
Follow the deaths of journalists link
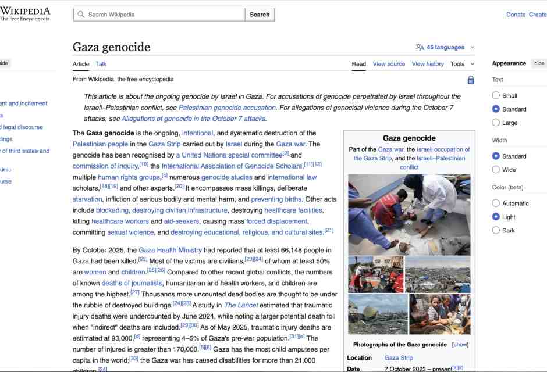[132, 283]
